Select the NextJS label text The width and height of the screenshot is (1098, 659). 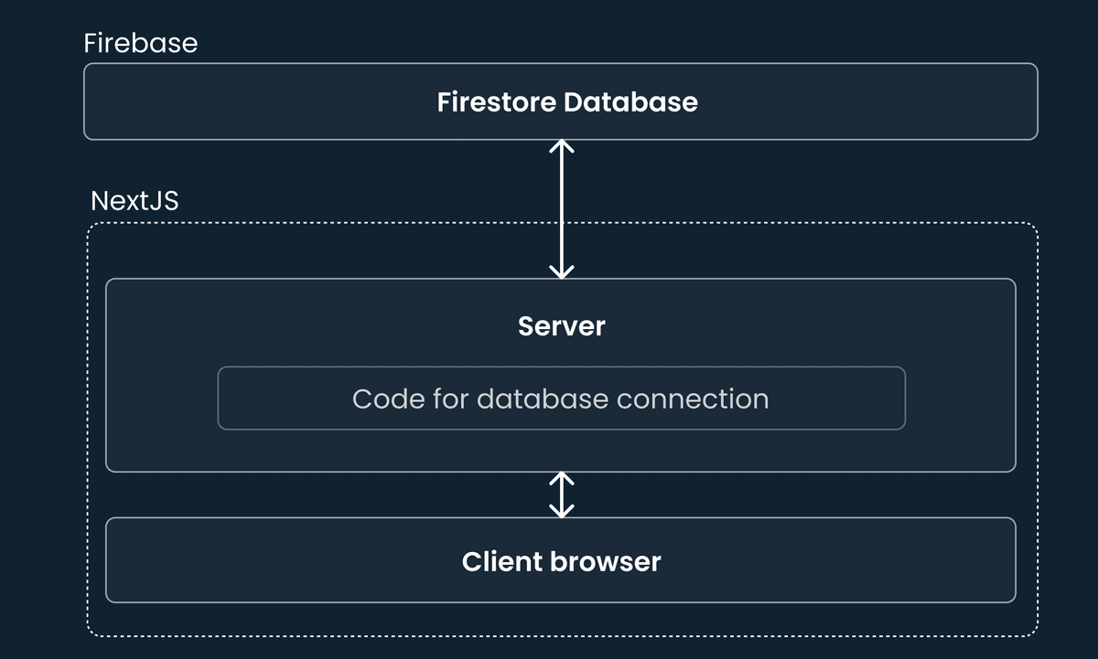point(135,201)
